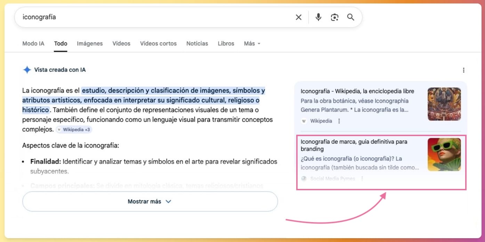Click the Wikipedia snippet 'Para la obra botánica'
The image size is (485, 242).
click(355, 105)
